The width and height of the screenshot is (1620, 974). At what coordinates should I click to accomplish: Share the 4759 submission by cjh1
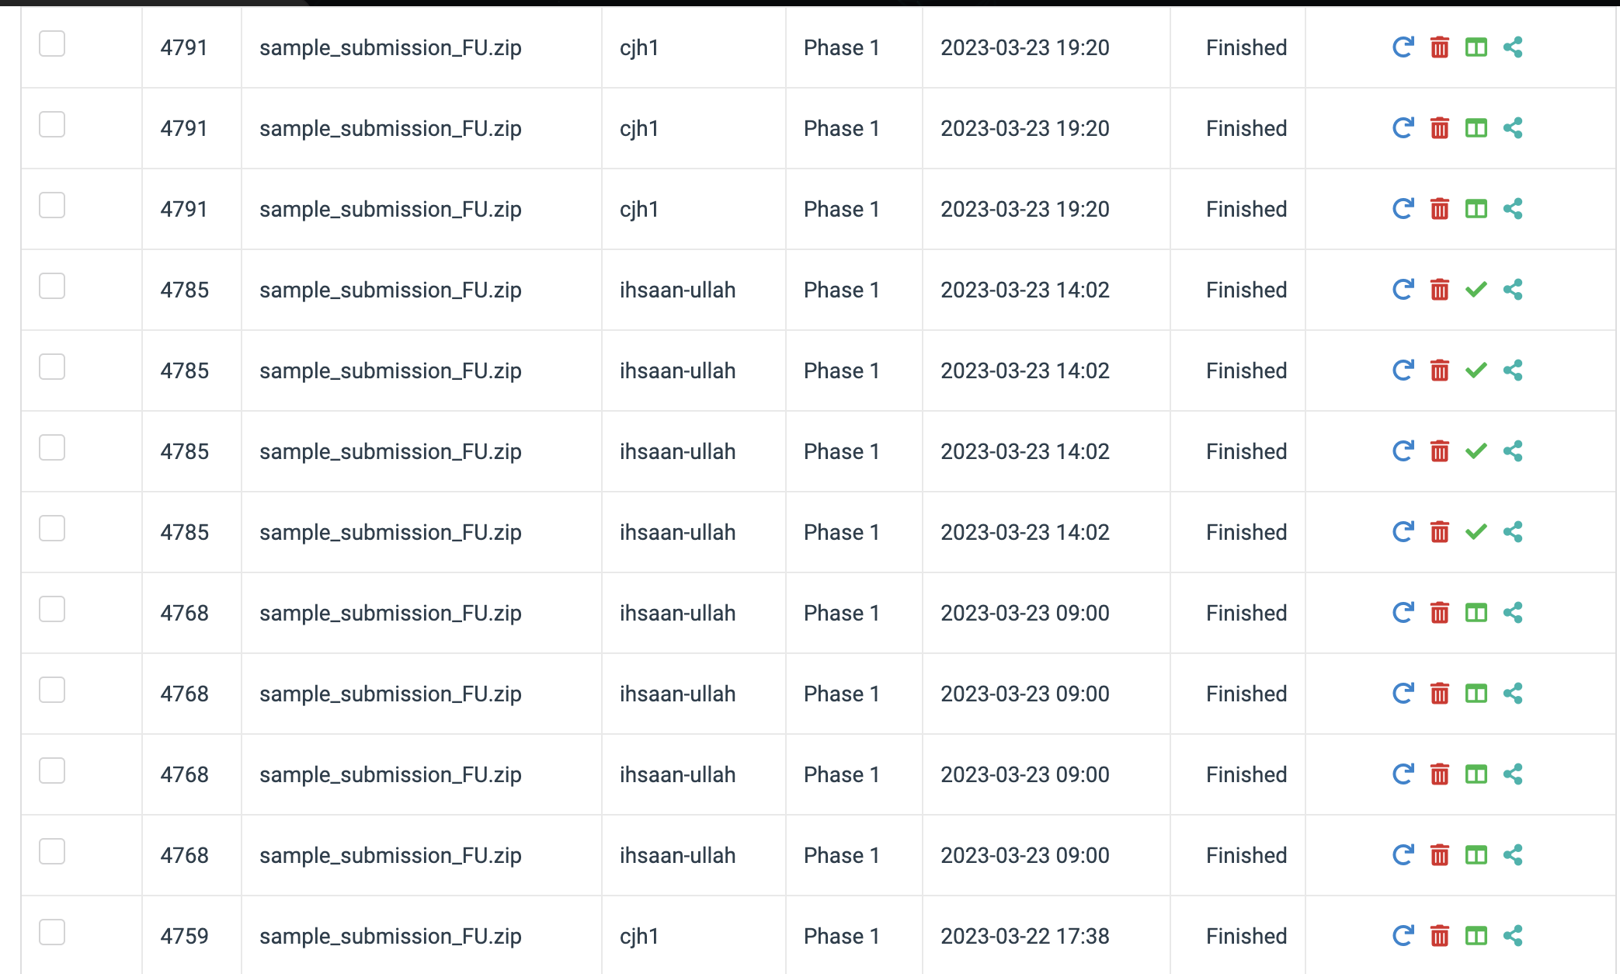click(x=1513, y=936)
